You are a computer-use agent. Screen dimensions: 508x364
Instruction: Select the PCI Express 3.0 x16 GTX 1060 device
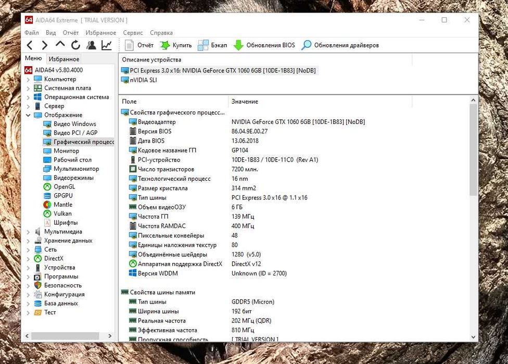pos(219,71)
